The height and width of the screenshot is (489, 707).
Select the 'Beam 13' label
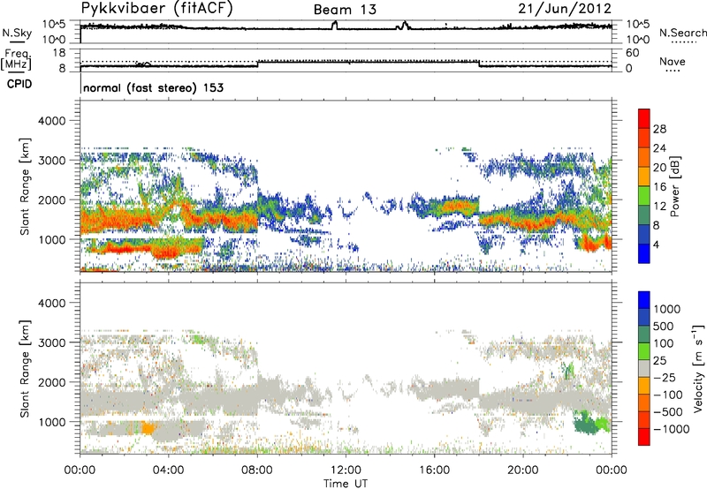pos(345,10)
